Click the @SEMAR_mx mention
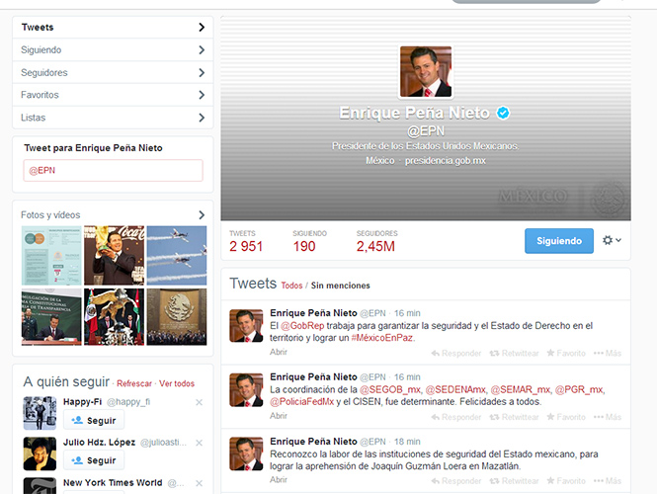 coord(521,389)
